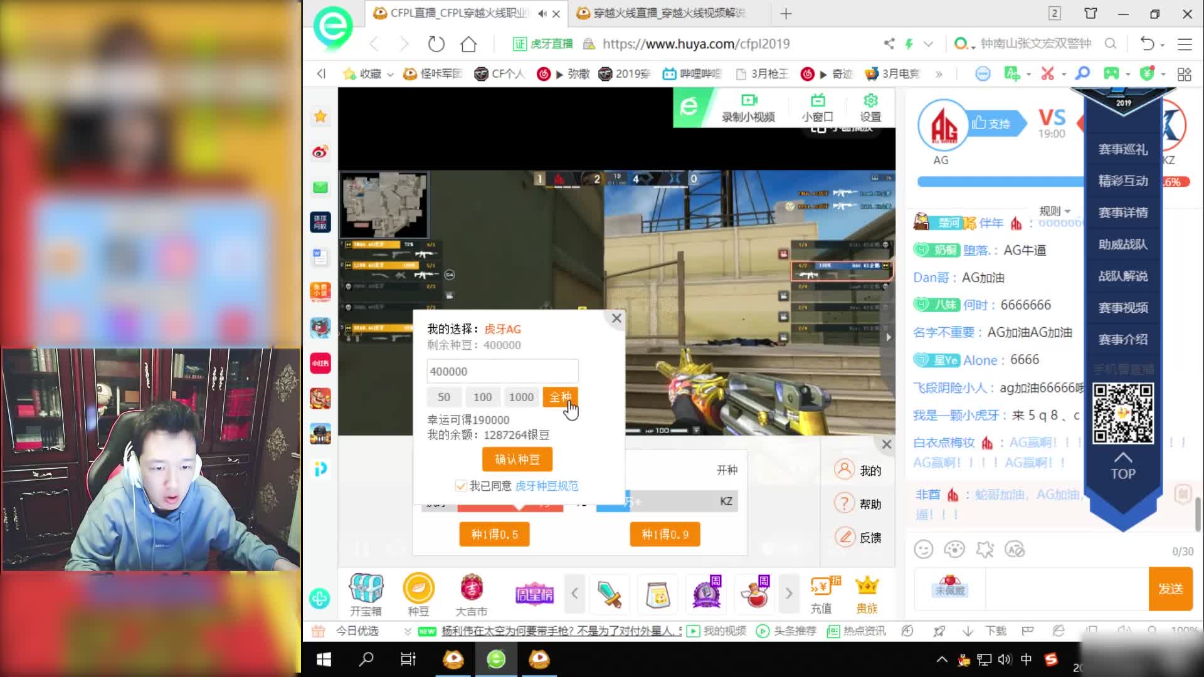Click the bean amount input field
1204x677 pixels.
(x=502, y=371)
